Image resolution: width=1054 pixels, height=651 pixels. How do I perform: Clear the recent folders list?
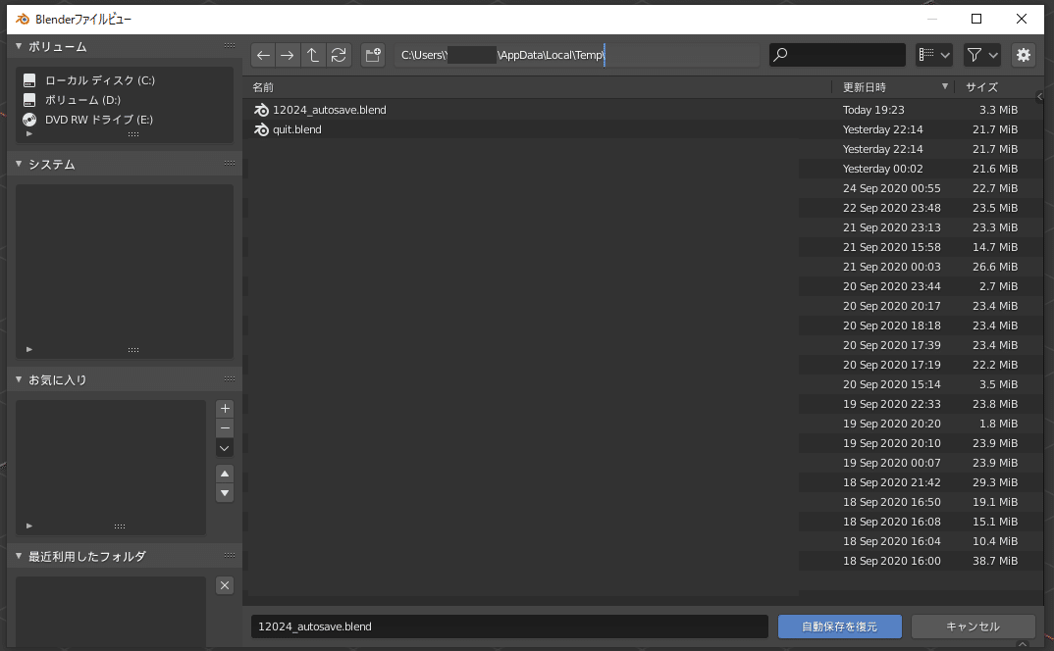pos(225,585)
